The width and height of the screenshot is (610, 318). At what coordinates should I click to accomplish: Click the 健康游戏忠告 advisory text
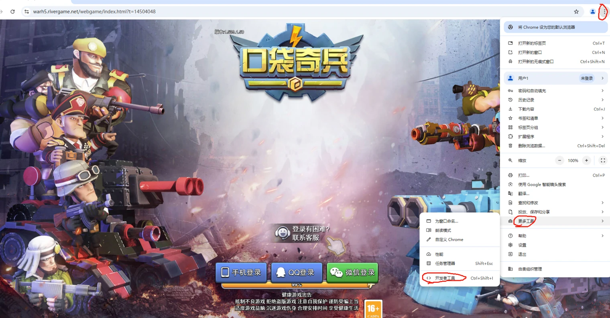(297, 295)
